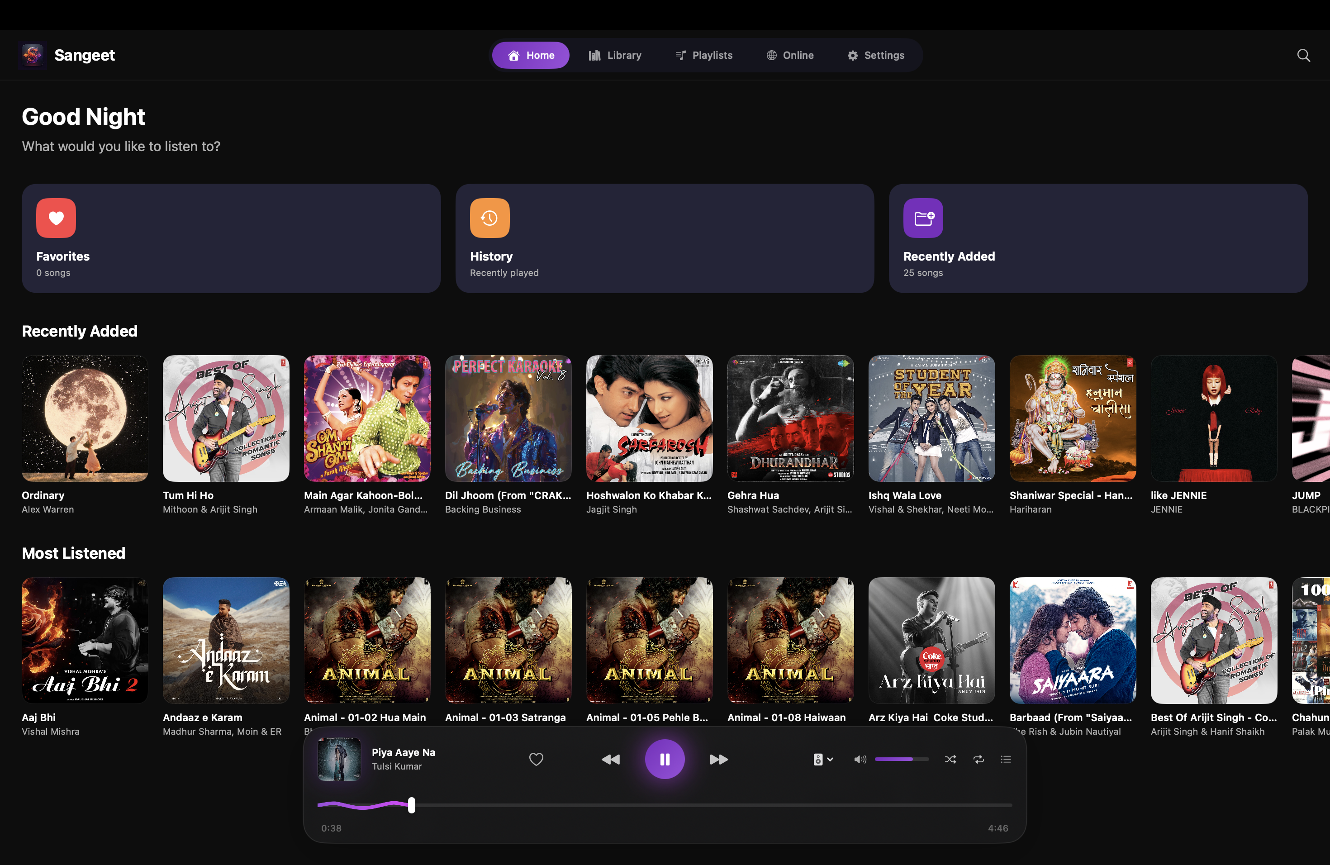
Task: Like Piya Aaye Na with heart icon
Action: (x=536, y=760)
